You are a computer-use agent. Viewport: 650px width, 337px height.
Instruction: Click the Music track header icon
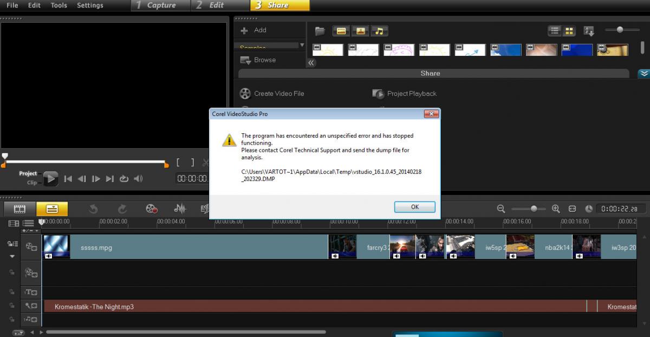(x=31, y=320)
